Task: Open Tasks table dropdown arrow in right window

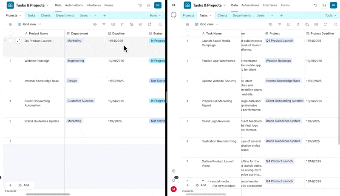Action: pos(210,15)
